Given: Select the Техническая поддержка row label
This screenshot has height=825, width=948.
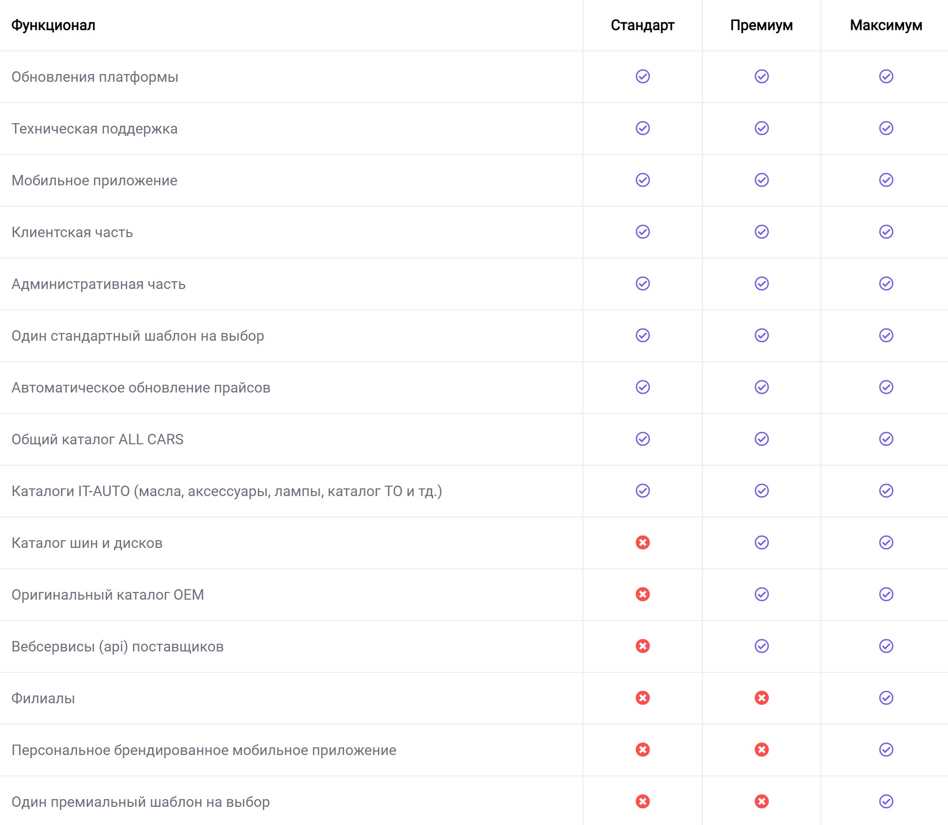Looking at the screenshot, I should tap(94, 129).
